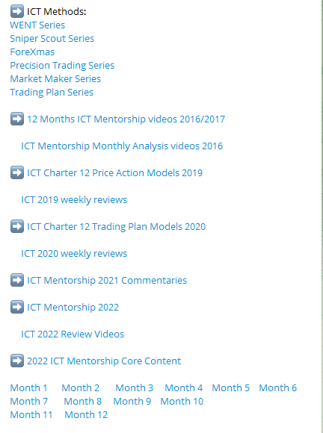Click arrow icon beside Mentorship 2021 Commentaries
The height and width of the screenshot is (433, 323).
17,280
